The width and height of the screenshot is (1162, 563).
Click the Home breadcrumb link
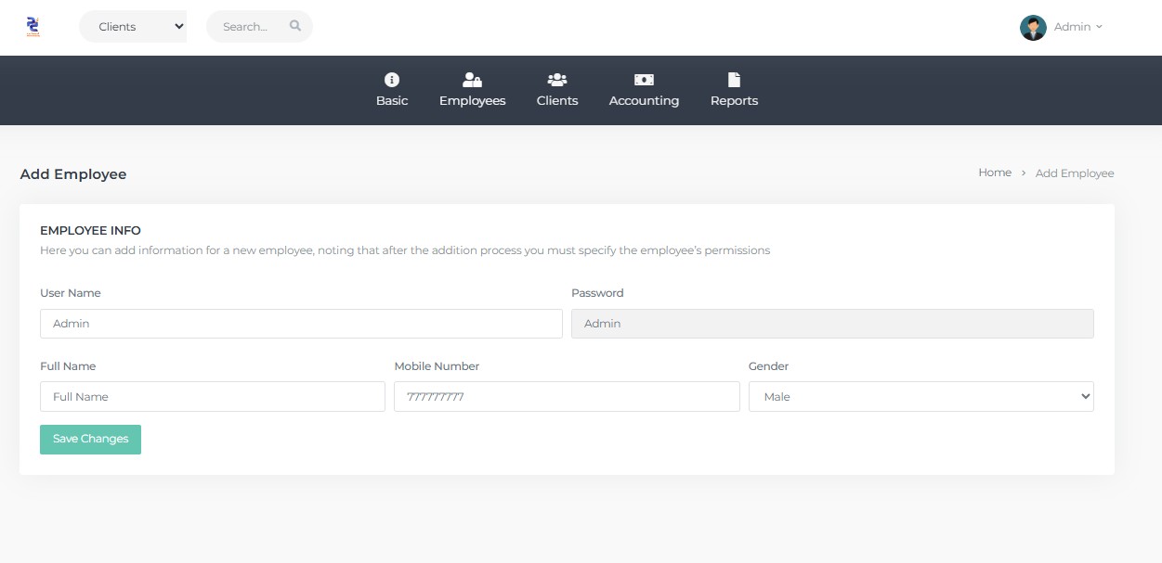click(994, 173)
